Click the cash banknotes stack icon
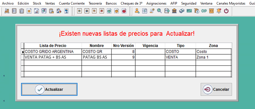 tap(182, 11)
